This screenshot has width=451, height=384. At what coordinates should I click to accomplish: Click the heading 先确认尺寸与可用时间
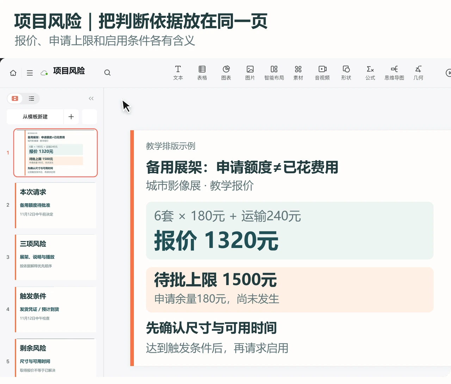pos(211,328)
